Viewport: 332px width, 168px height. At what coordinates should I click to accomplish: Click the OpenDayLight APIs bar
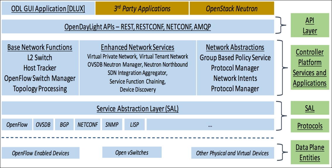138,26
